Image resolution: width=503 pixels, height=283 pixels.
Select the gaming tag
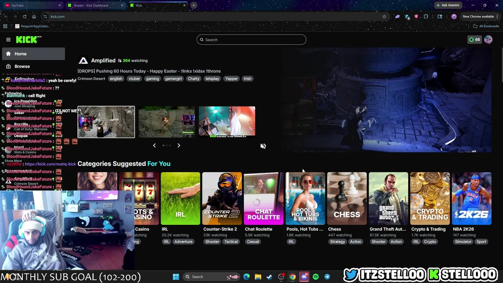(x=152, y=79)
